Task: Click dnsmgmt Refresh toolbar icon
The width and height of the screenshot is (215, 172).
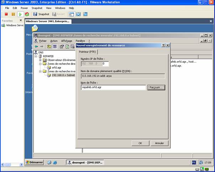Action: [x=67, y=47]
